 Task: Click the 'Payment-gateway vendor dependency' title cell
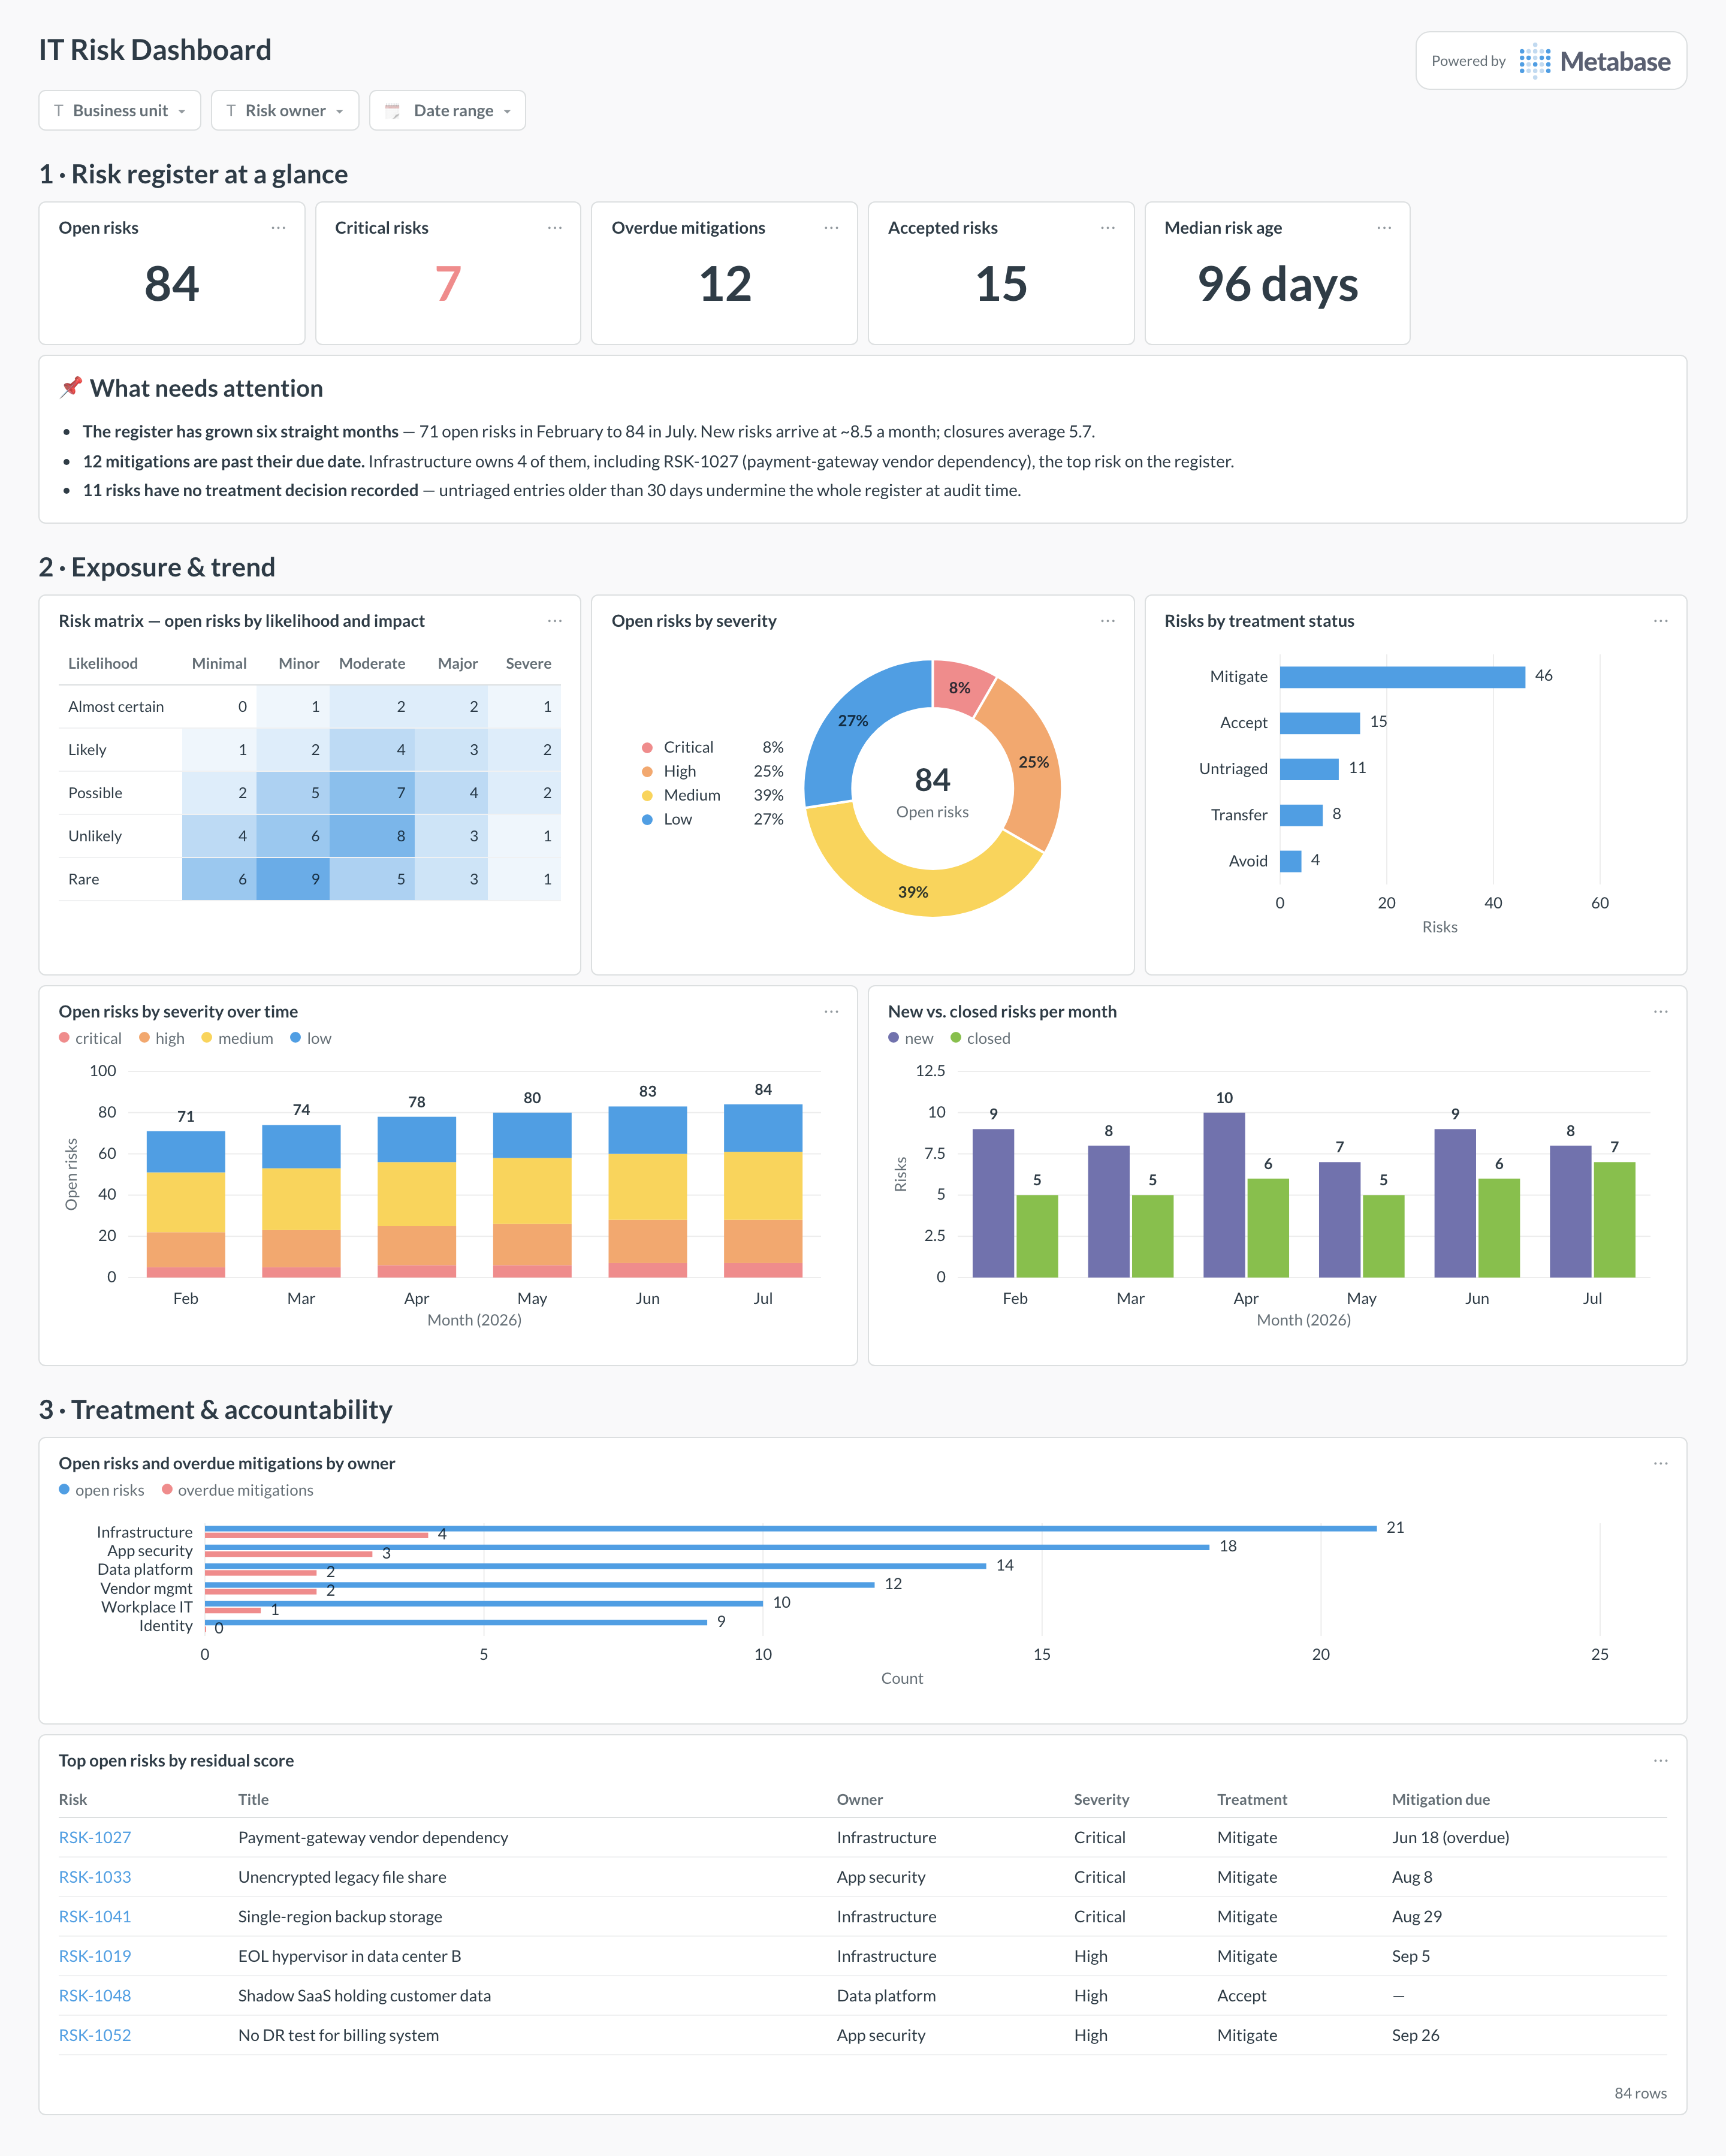point(373,1838)
